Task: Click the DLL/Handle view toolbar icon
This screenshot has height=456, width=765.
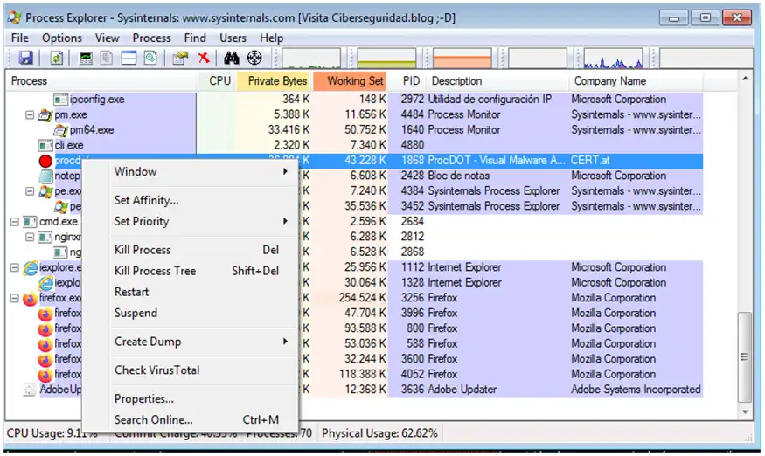Action: (x=150, y=58)
